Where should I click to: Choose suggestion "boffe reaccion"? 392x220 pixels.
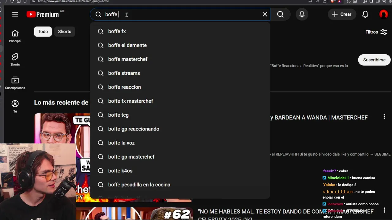180,87
